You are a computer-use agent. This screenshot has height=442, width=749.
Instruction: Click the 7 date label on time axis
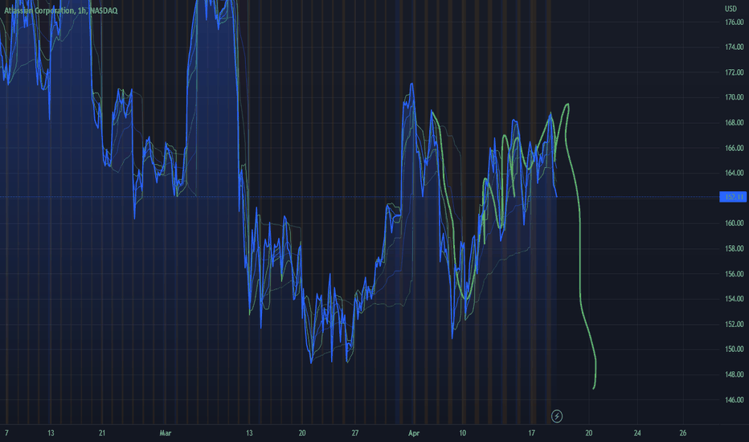pyautogui.click(x=6, y=433)
